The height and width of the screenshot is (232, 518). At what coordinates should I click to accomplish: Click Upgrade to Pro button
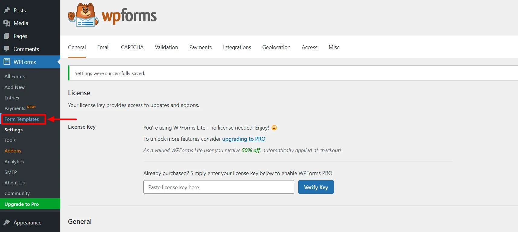(30, 204)
